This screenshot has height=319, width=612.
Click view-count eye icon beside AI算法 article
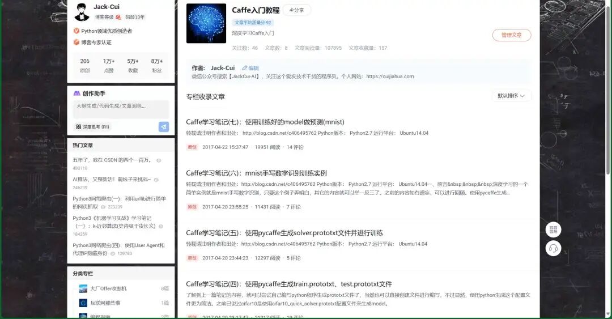pyautogui.click(x=156, y=180)
